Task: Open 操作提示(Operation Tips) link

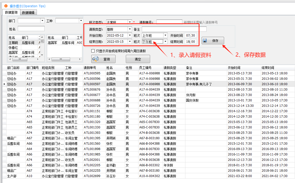Action: point(28,6)
